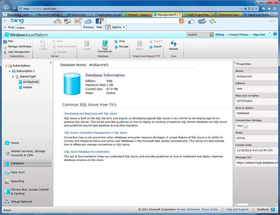Open the Find bar Options dropdown
The height and width of the screenshot is (215, 280).
click(118, 27)
